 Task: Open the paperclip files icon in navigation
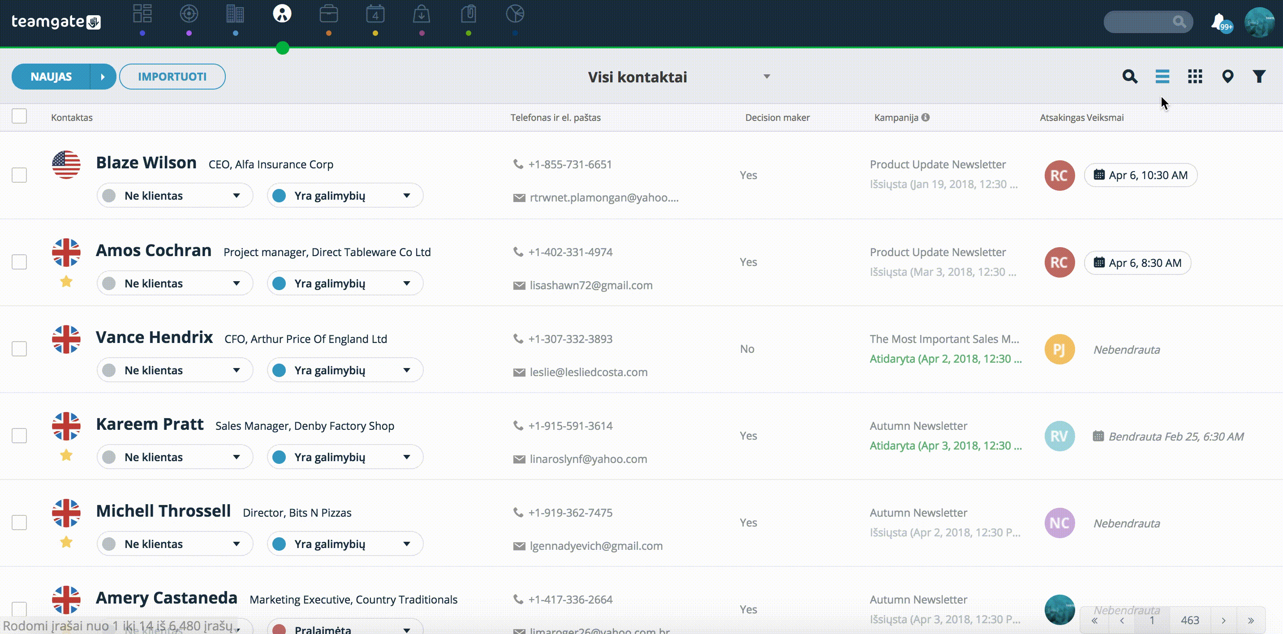(468, 14)
